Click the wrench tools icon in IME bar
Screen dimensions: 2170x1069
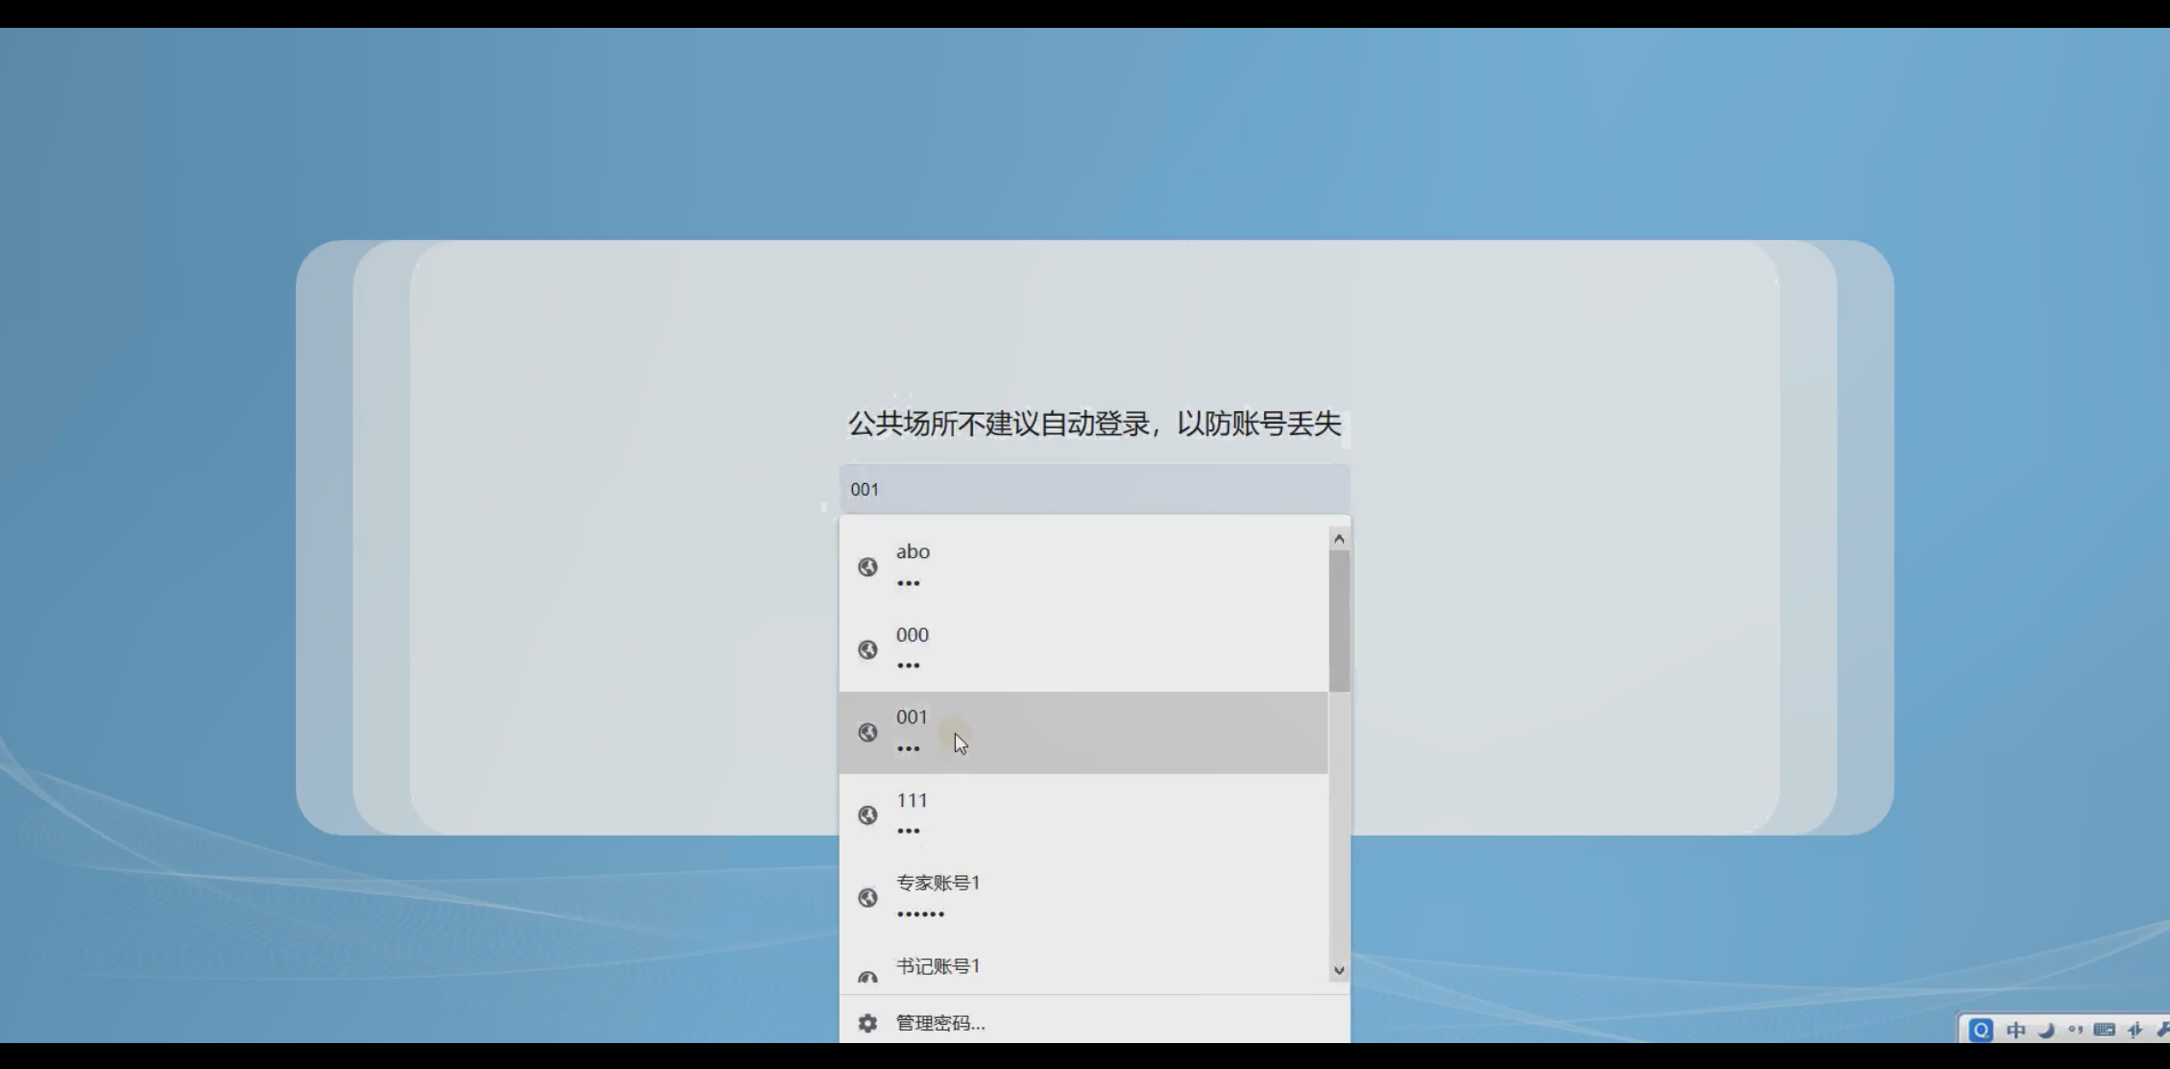[2161, 1030]
